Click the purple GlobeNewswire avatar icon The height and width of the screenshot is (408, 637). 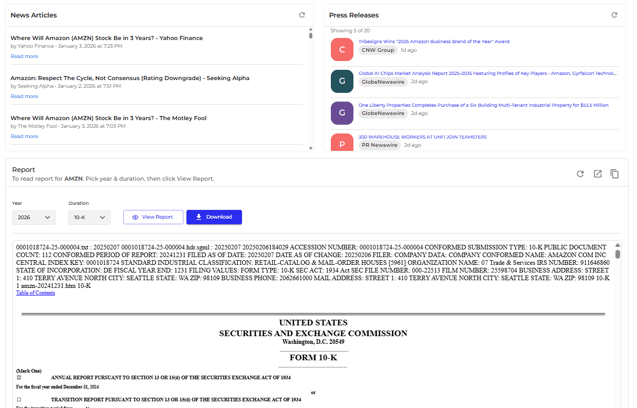(x=342, y=113)
